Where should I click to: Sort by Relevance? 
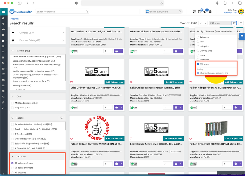pos(198,37)
